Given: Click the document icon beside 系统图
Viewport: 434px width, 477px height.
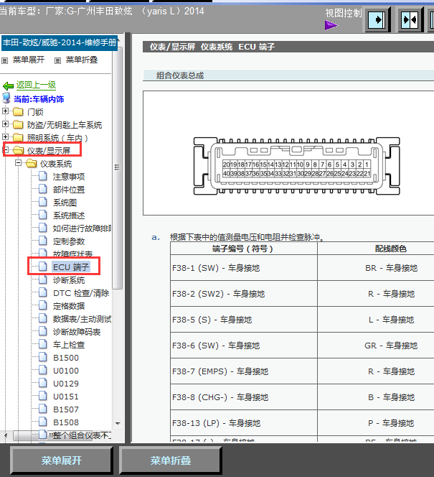Looking at the screenshot, I should [43, 202].
